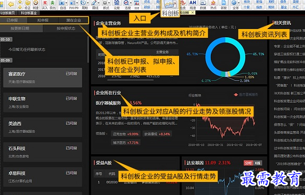The height and width of the screenshot is (195, 305).
Task: Open the 买入 buy icon
Action: pos(45,3)
